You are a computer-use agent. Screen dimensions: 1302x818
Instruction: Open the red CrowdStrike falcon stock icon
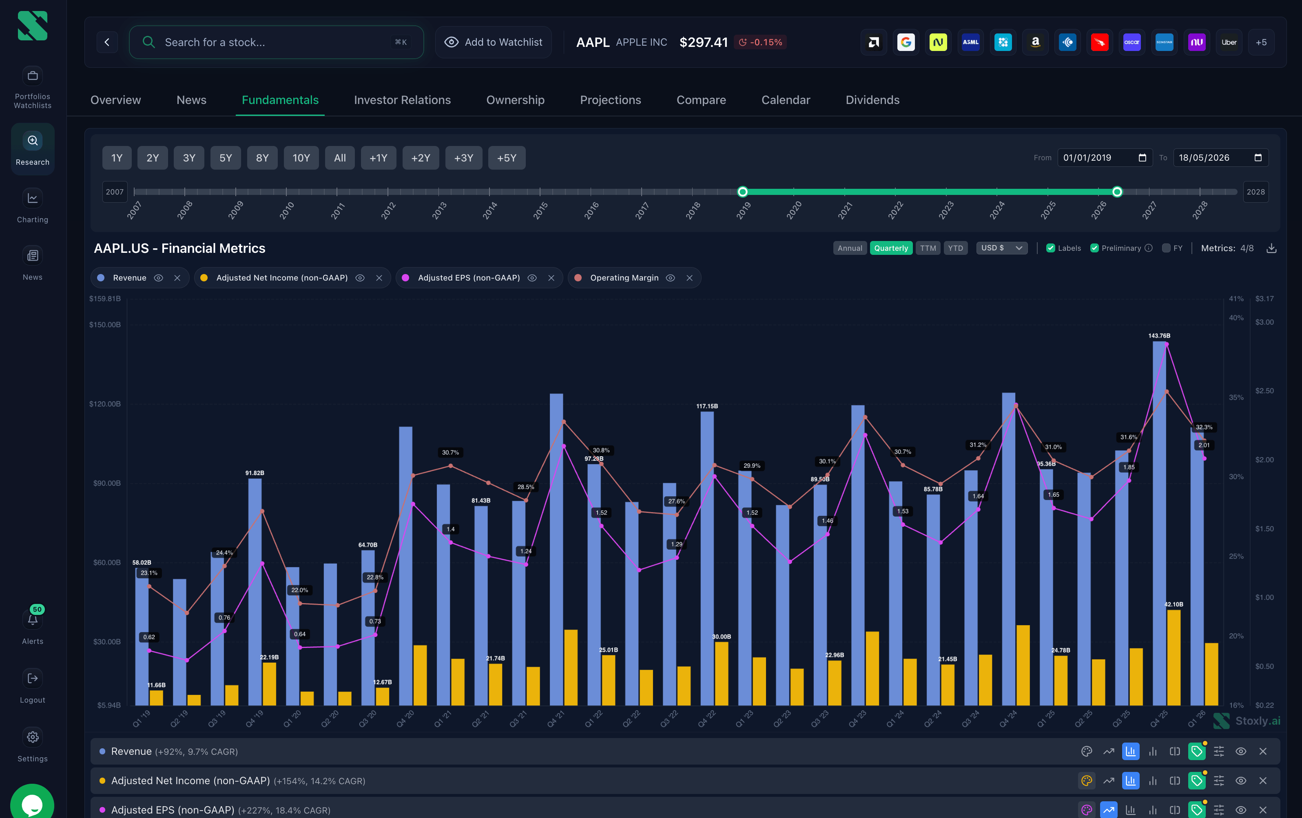(1100, 42)
